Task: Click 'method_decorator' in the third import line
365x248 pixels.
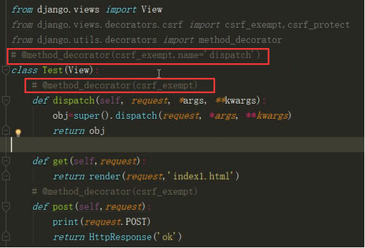Action: [240, 40]
